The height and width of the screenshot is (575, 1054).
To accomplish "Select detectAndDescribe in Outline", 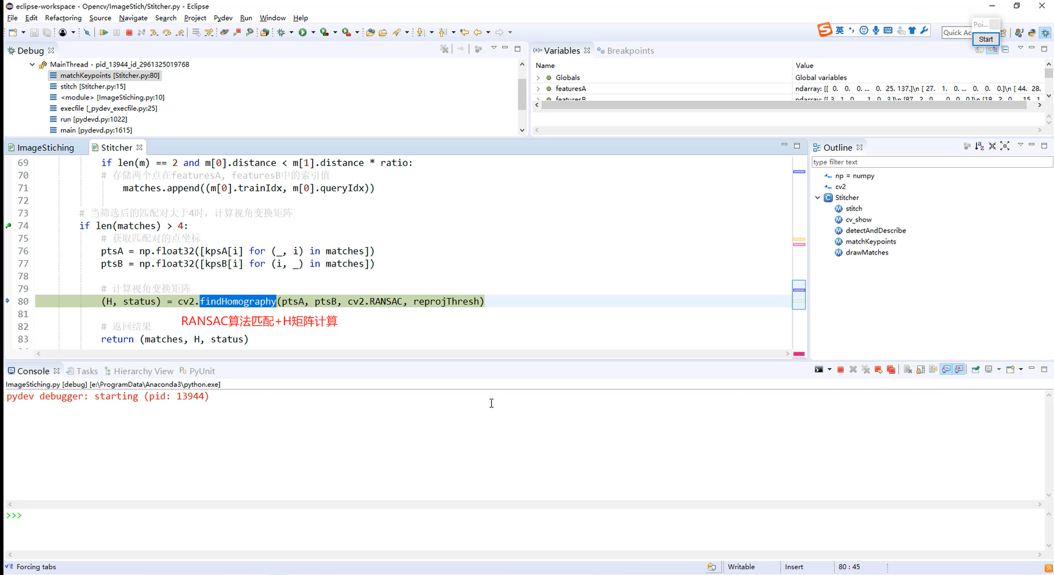I will tap(875, 230).
